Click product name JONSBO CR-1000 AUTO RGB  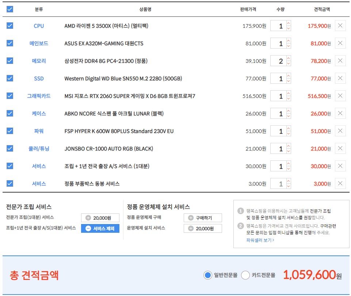click(109, 149)
